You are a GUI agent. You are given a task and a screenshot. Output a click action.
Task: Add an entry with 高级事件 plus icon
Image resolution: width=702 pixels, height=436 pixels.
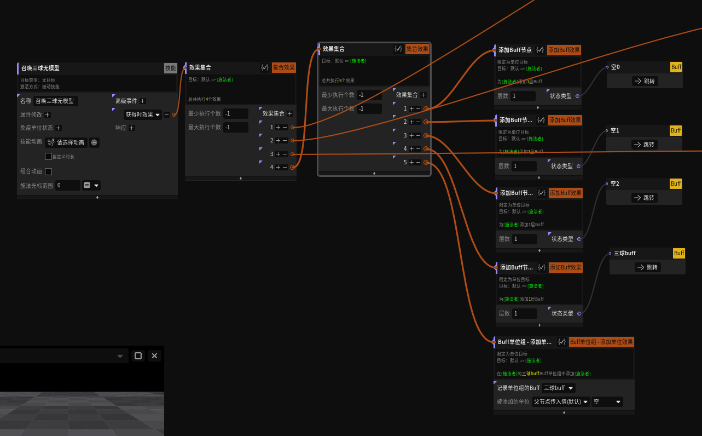point(143,101)
